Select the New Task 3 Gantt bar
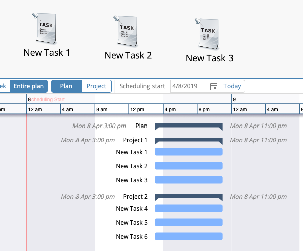The width and height of the screenshot is (303, 251). (189, 180)
